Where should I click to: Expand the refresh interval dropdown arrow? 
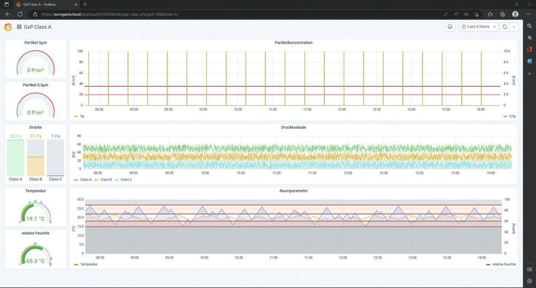point(513,27)
